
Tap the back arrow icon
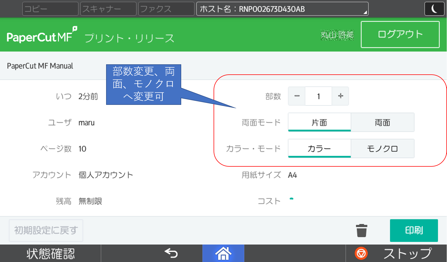coord(171,253)
